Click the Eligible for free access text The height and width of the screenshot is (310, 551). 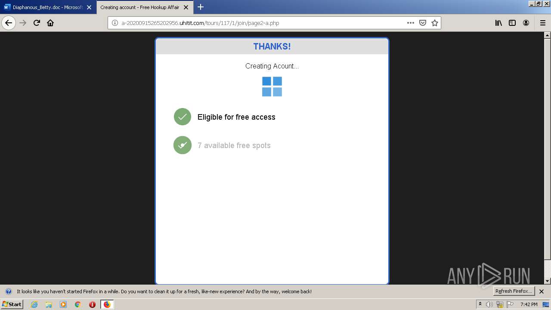click(236, 117)
